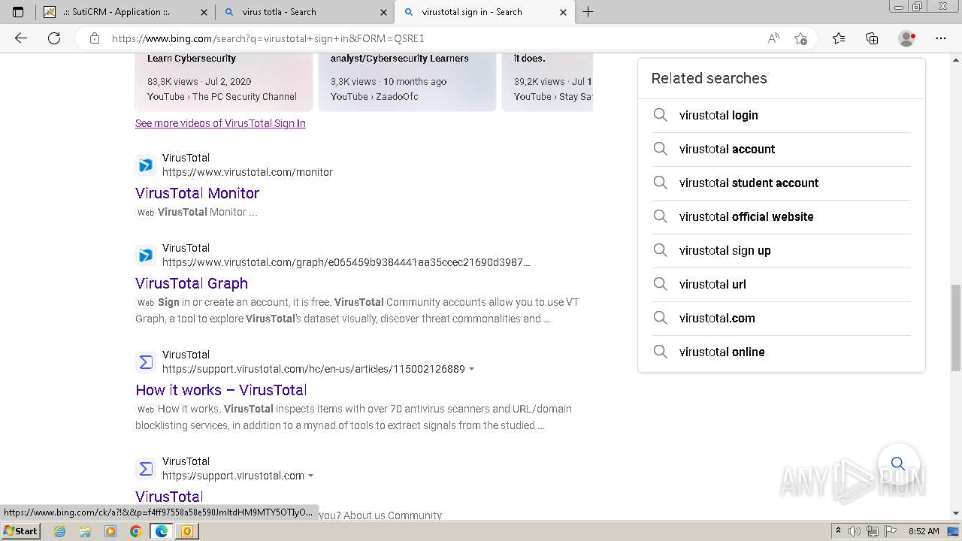Open a new browser tab

588,12
